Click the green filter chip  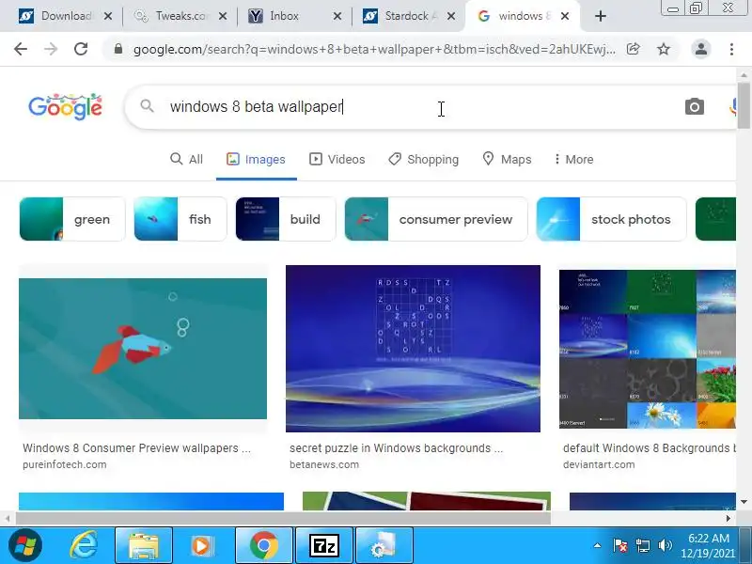click(x=72, y=219)
